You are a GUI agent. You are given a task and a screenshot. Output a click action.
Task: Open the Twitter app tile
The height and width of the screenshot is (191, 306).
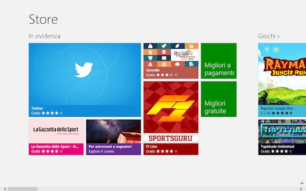(x=85, y=80)
